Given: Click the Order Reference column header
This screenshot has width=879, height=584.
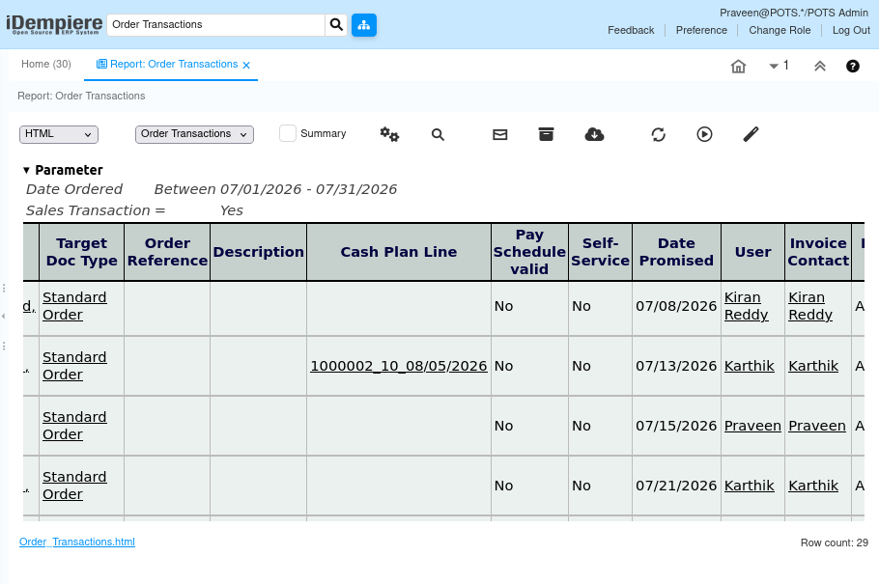Looking at the screenshot, I should [167, 252].
